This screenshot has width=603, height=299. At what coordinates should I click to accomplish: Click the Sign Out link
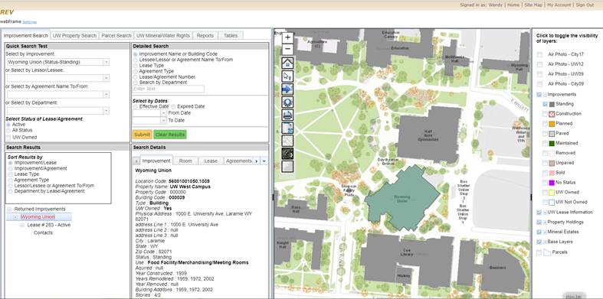[585, 5]
